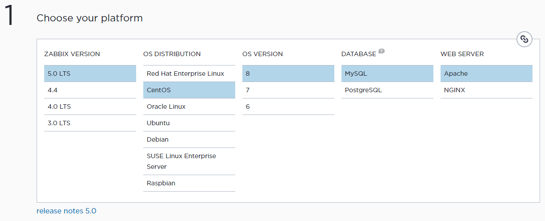Choose NGINX as web server
The image size is (545, 221).
tap(487, 90)
